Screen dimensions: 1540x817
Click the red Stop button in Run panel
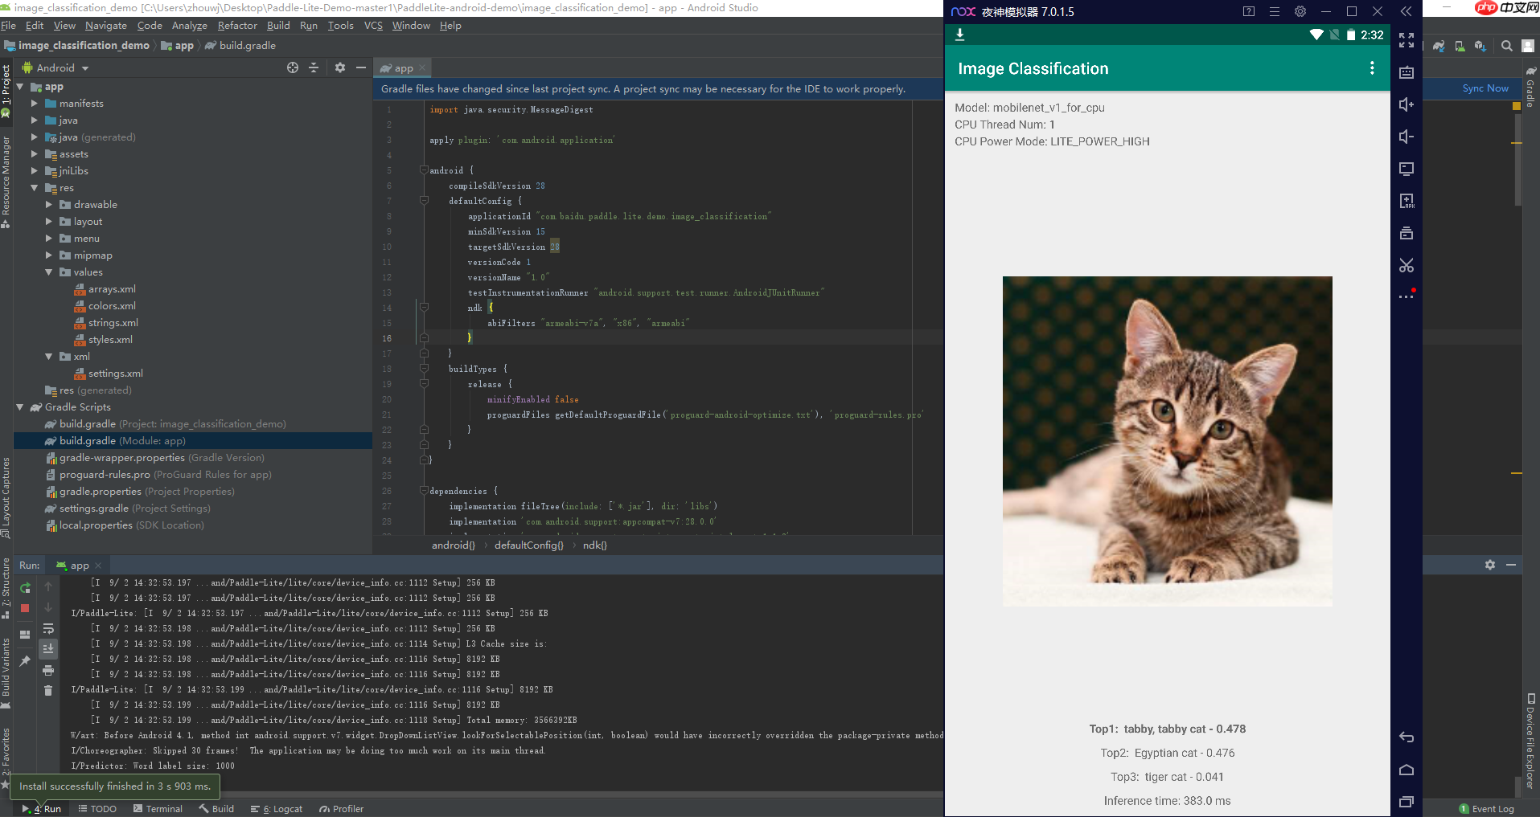click(25, 608)
